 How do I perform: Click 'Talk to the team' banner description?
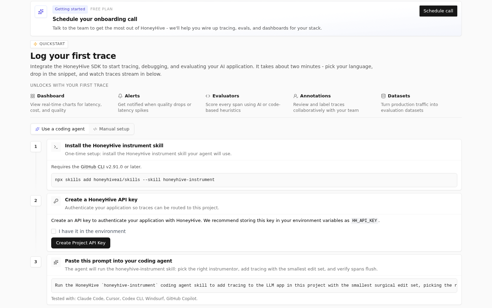187,28
